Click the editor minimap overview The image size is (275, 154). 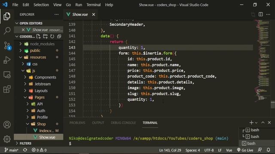pyautogui.click(x=262, y=61)
